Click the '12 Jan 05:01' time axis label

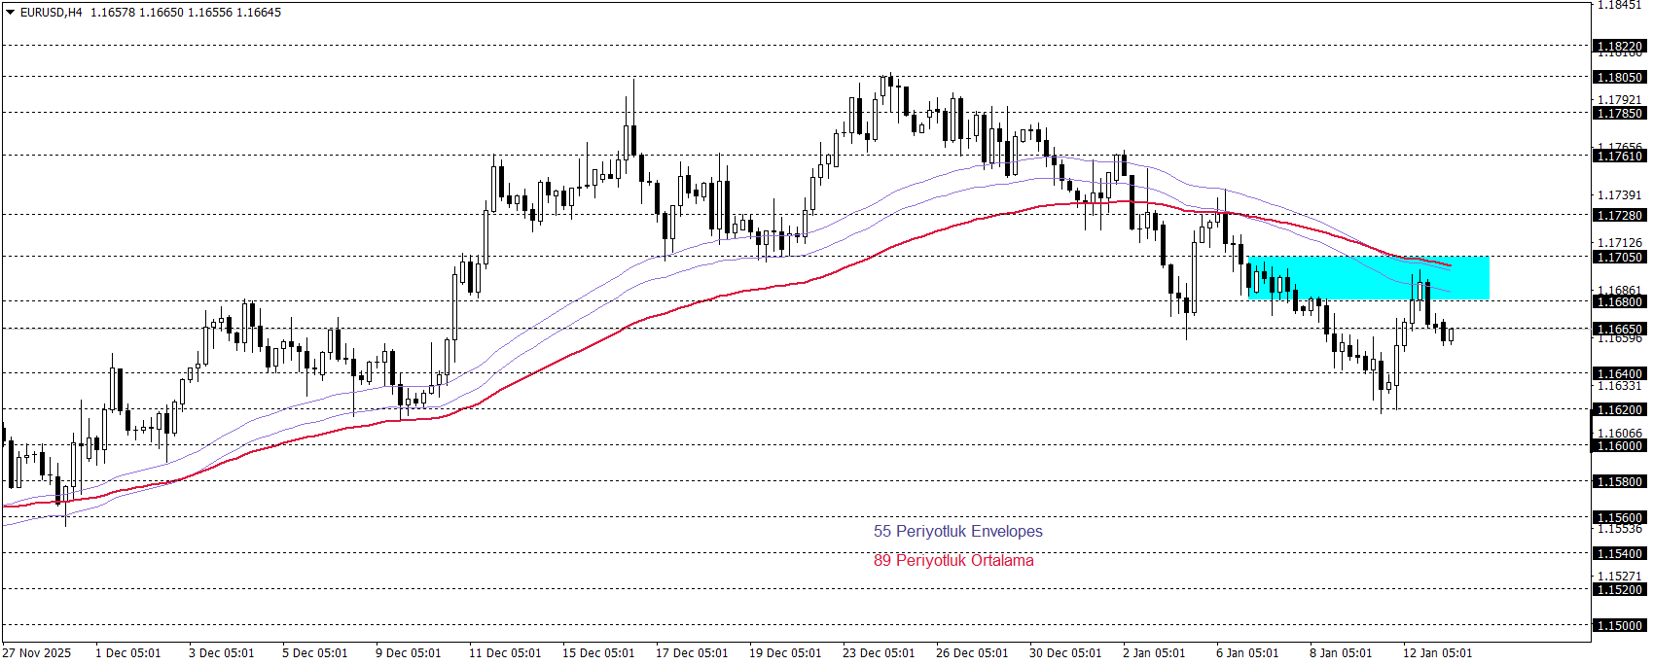[1437, 652]
